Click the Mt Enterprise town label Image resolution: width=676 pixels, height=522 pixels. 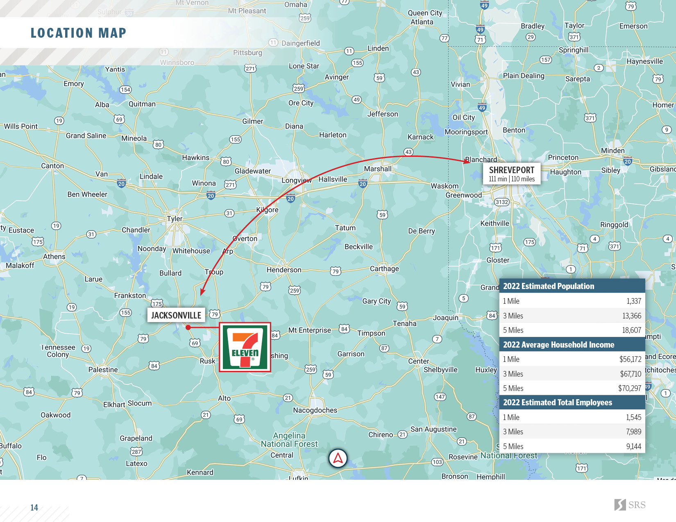click(x=309, y=330)
